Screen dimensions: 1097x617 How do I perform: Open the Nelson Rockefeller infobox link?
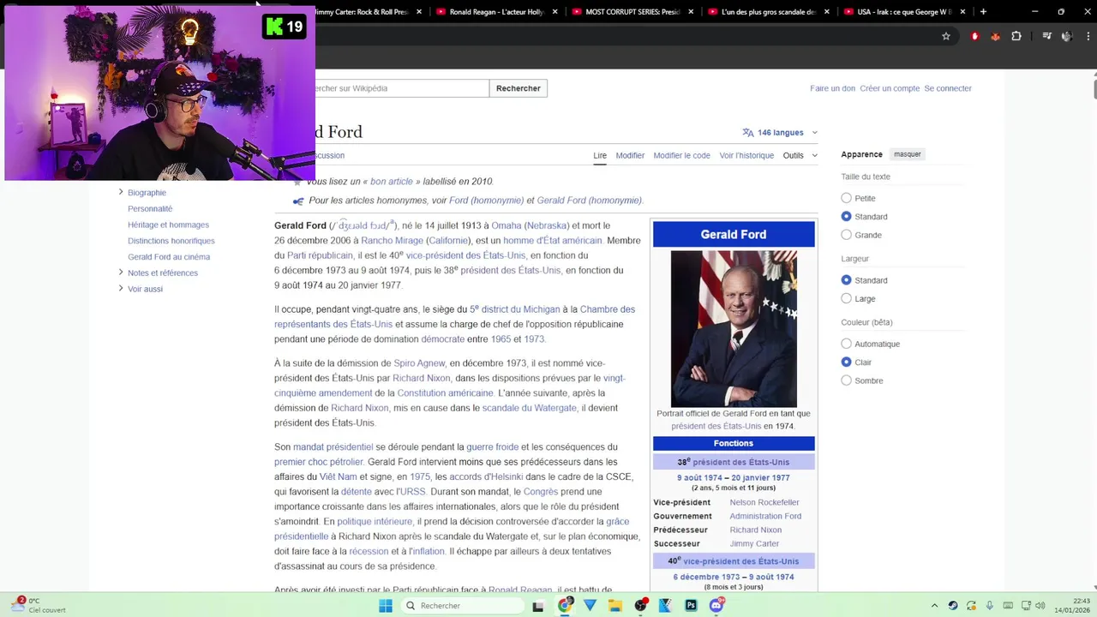click(x=764, y=502)
